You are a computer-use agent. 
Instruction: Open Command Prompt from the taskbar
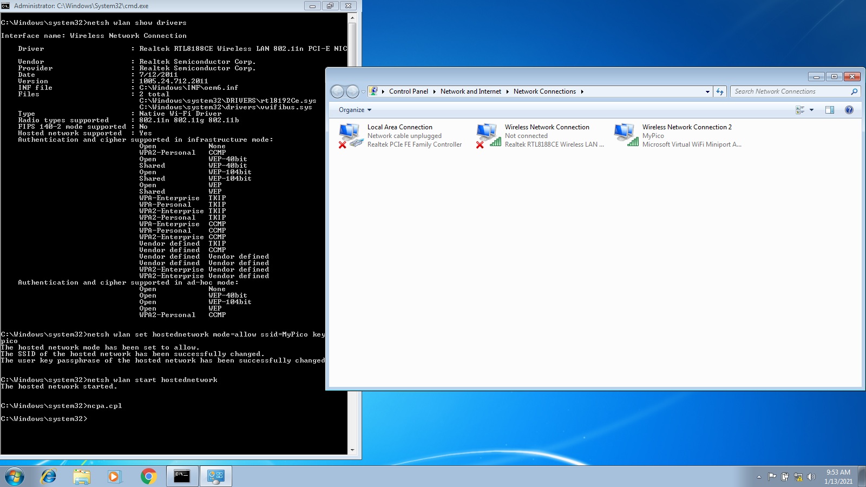(181, 477)
